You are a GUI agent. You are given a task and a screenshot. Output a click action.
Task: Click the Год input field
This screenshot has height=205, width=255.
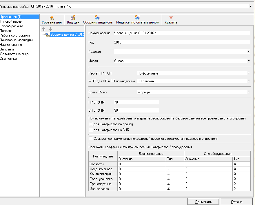182,42
